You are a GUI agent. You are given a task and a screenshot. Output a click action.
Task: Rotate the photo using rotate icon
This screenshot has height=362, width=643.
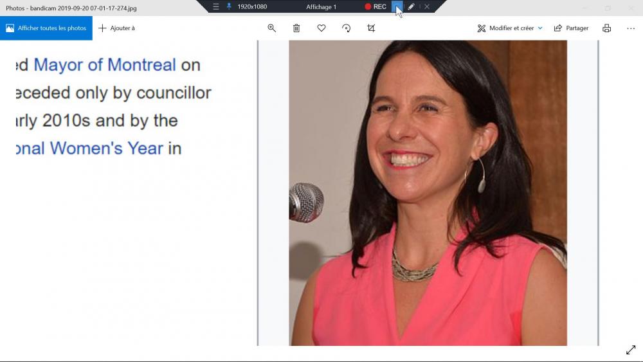click(x=346, y=28)
